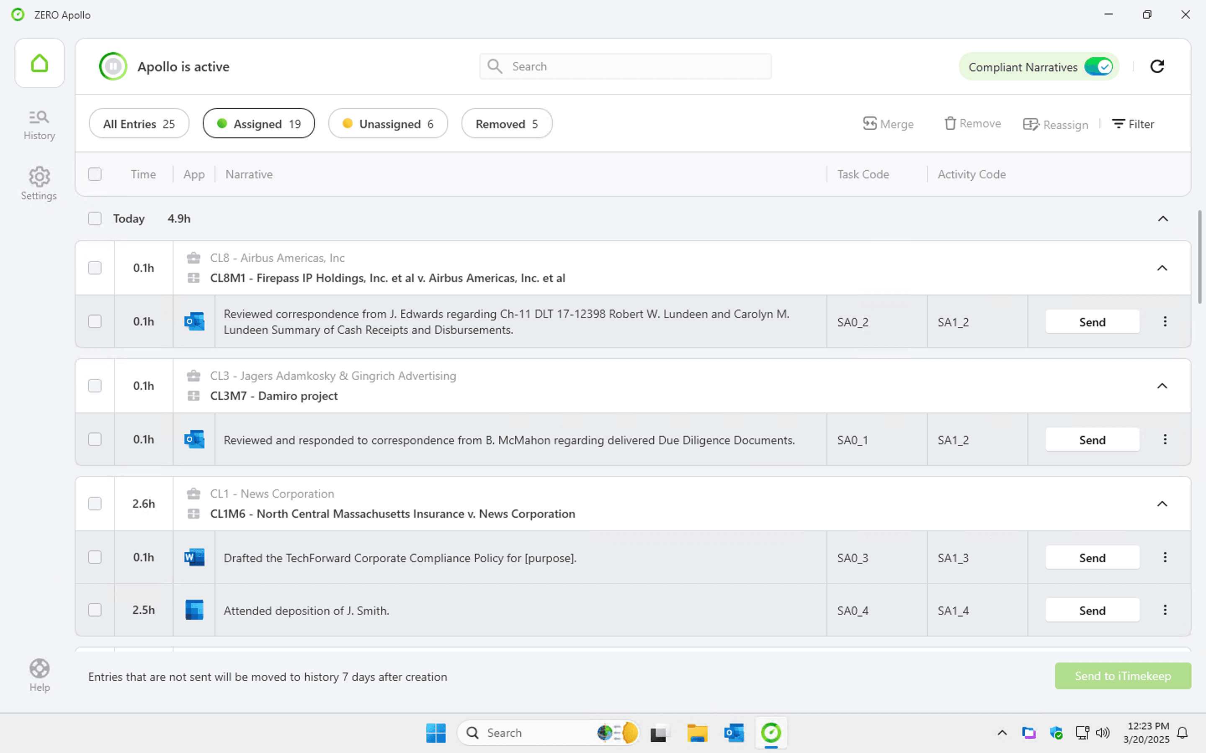Collapse the CL3M7 Damiro project group
The width and height of the screenshot is (1206, 753).
coord(1162,386)
